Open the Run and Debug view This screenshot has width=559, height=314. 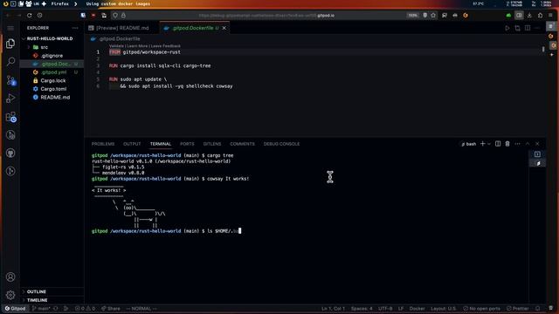(10, 99)
